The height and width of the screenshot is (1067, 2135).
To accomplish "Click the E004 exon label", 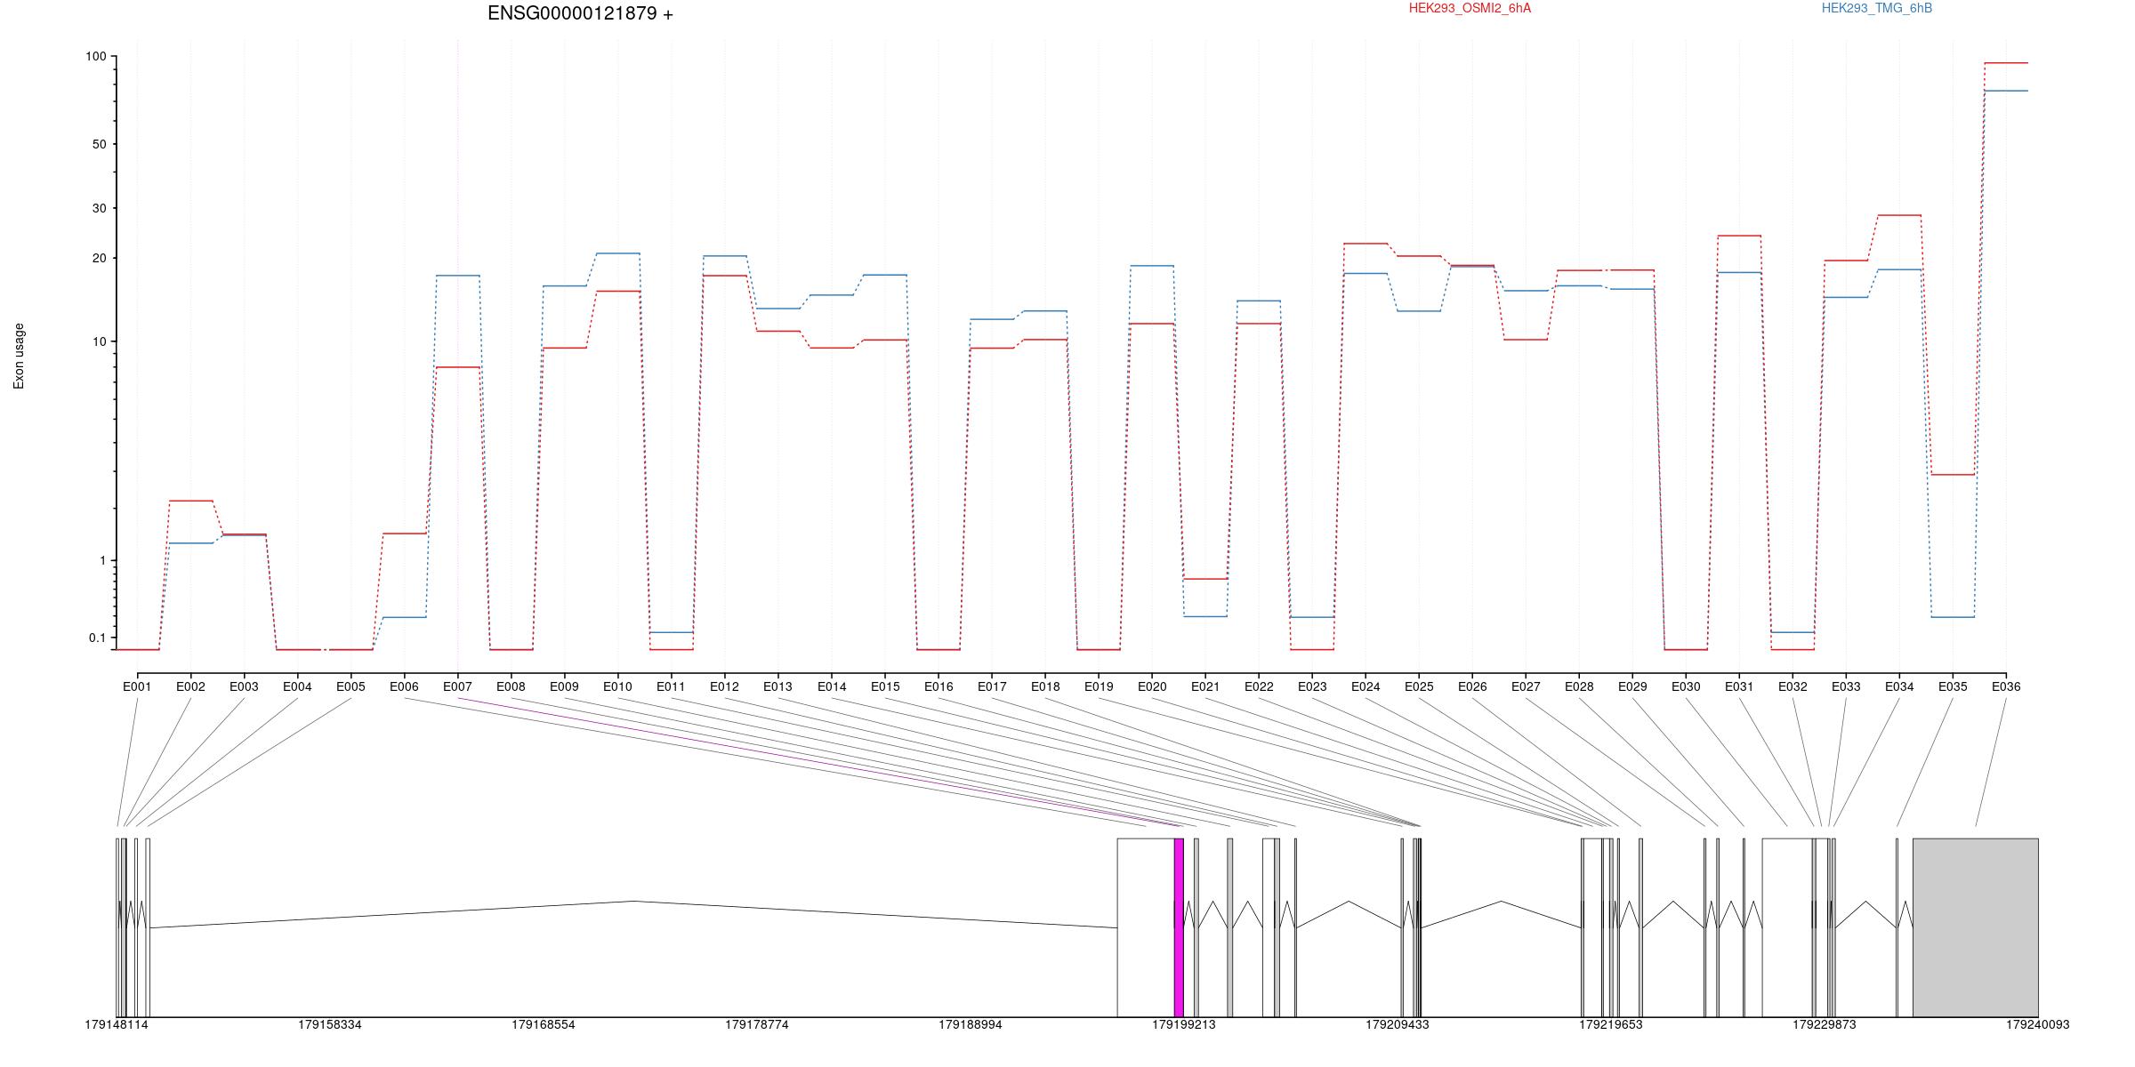I will (297, 686).
